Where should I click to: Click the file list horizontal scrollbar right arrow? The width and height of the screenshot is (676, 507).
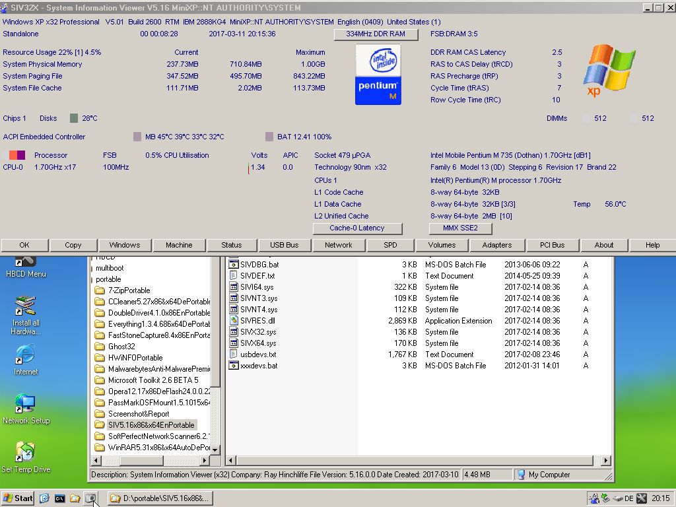point(606,460)
